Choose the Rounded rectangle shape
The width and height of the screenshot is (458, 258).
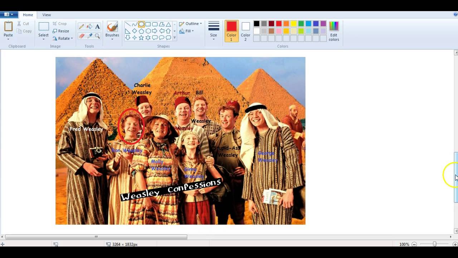tap(155, 24)
